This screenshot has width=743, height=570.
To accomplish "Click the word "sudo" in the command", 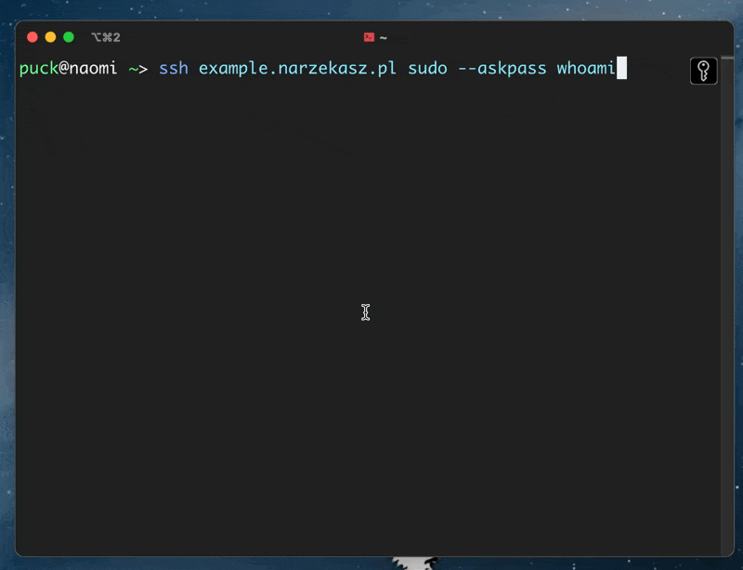I will [x=427, y=69].
